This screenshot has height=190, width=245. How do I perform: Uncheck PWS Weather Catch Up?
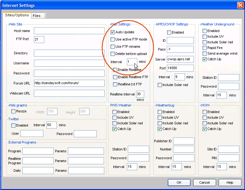click(x=114, y=129)
